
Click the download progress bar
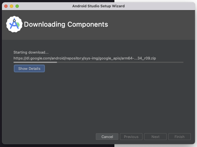point(98,62)
